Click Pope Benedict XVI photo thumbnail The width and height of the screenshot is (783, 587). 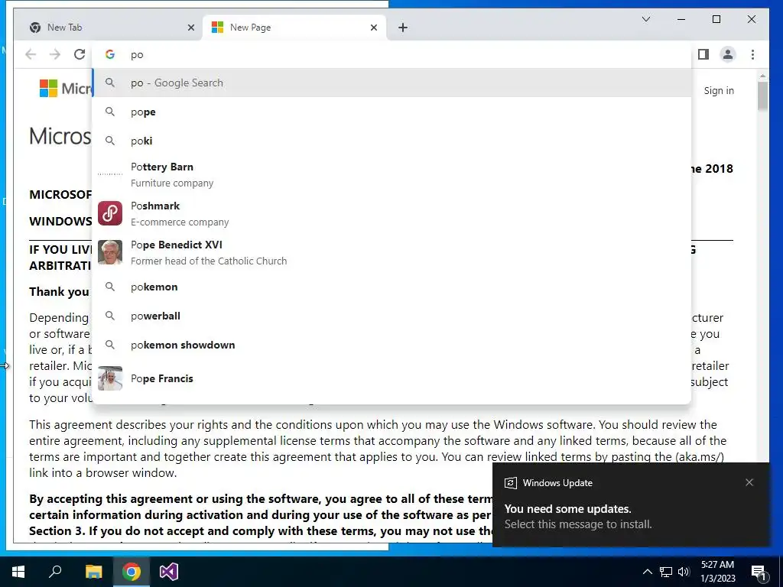(x=110, y=252)
